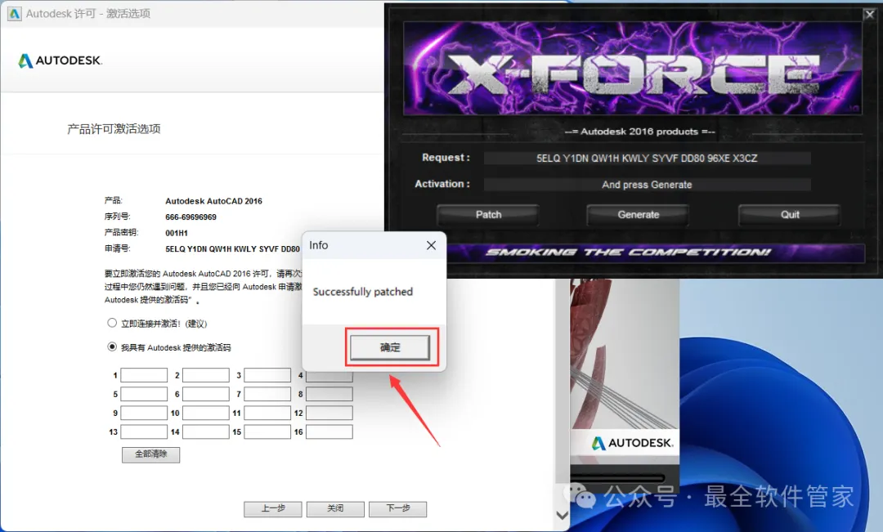The width and height of the screenshot is (883, 532).
Task: Click scroll down arrow of license window
Action: click(562, 515)
